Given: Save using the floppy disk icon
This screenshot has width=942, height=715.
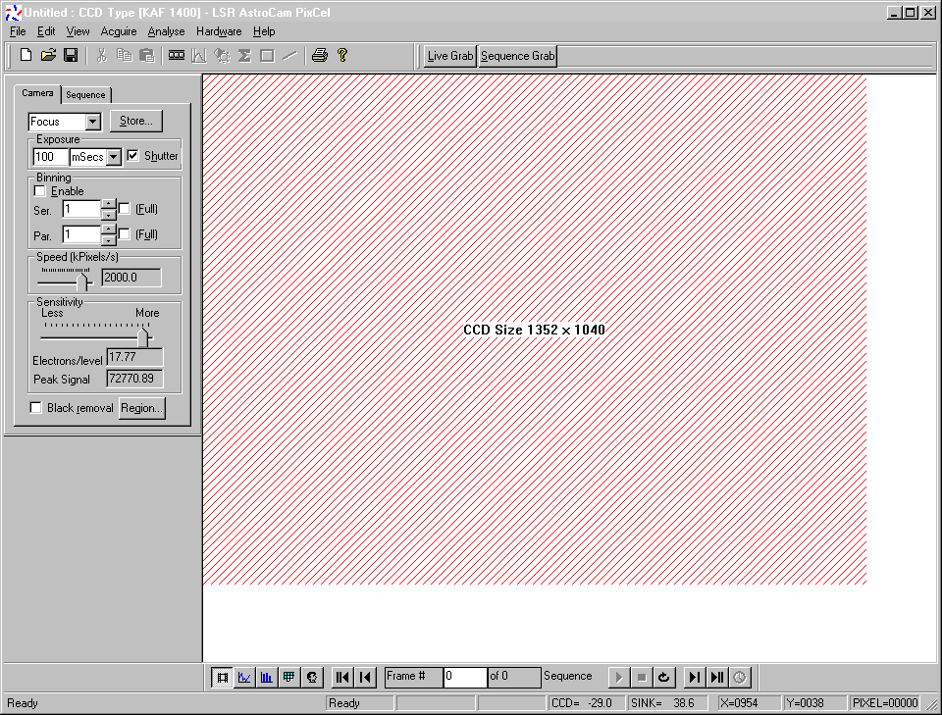Looking at the screenshot, I should tap(71, 56).
